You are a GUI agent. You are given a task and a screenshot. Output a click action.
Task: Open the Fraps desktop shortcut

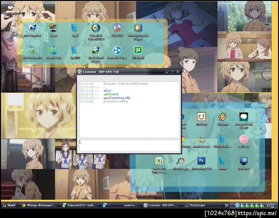point(53,31)
